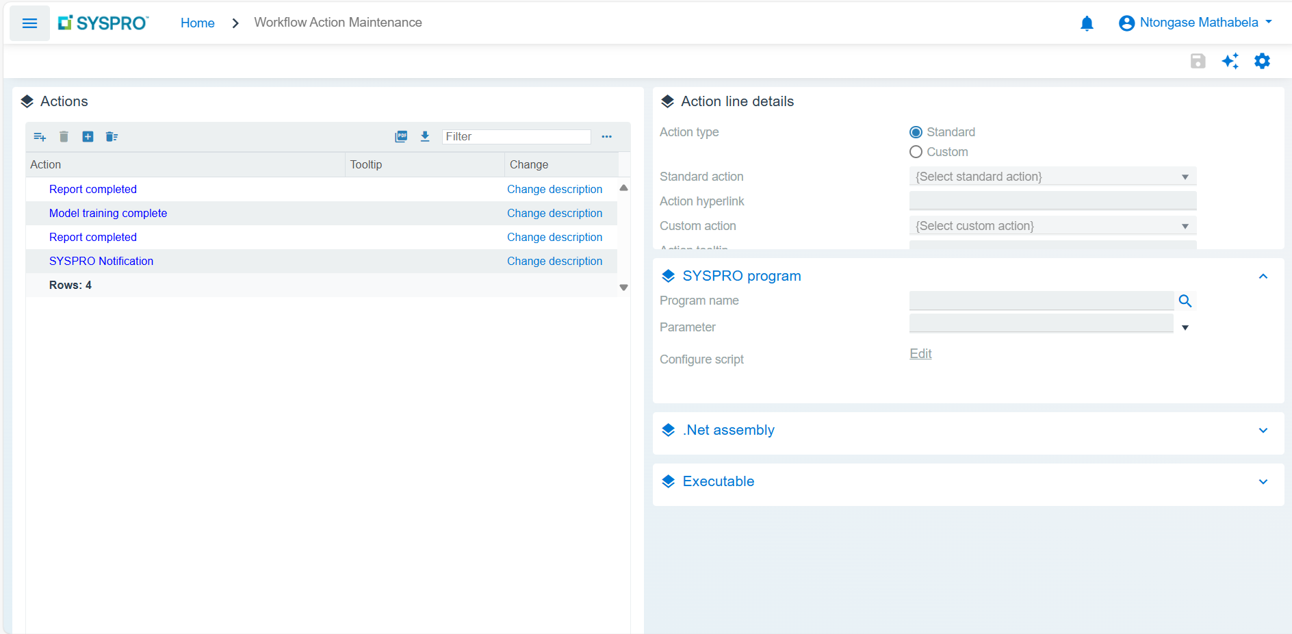Open the more options ellipsis menu
The width and height of the screenshot is (1292, 634).
[x=606, y=137]
